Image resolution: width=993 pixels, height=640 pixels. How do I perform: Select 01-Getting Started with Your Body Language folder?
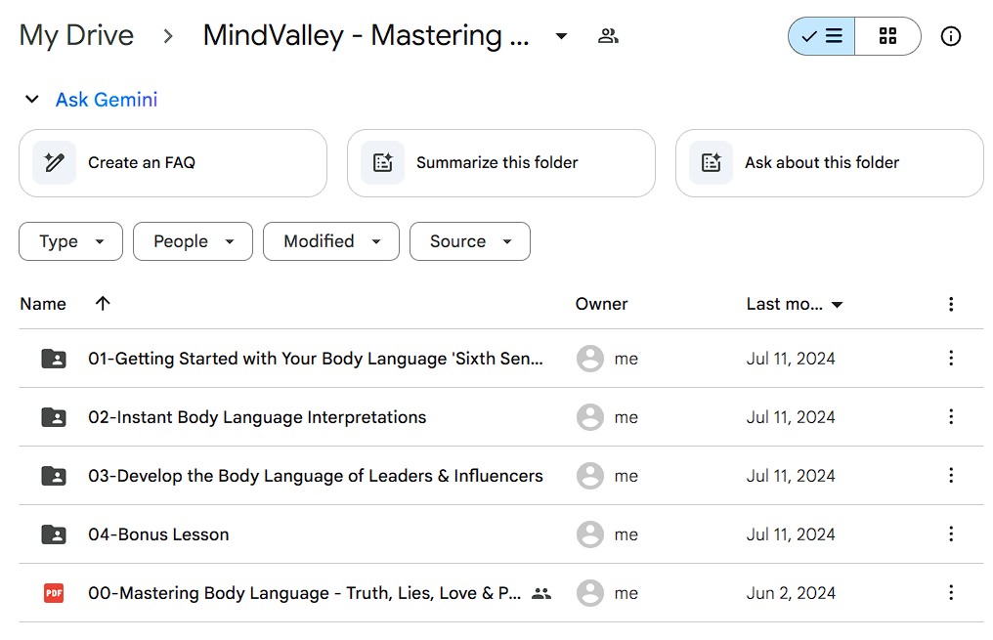tap(316, 359)
